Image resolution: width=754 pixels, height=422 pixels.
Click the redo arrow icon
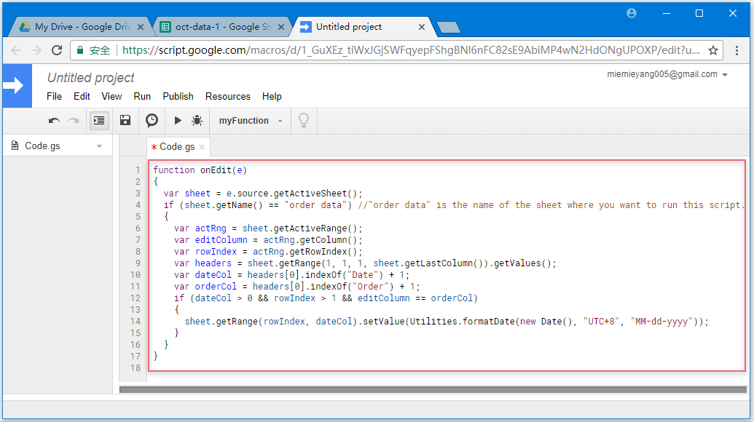tap(73, 121)
